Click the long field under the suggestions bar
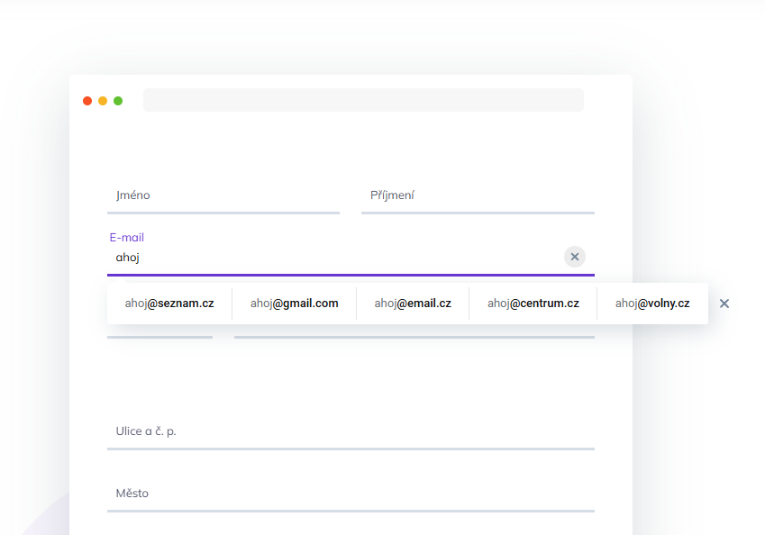This screenshot has width=765, height=535. click(x=414, y=331)
